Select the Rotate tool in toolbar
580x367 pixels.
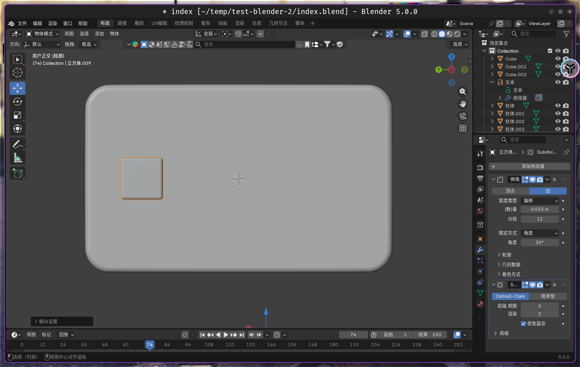point(18,102)
